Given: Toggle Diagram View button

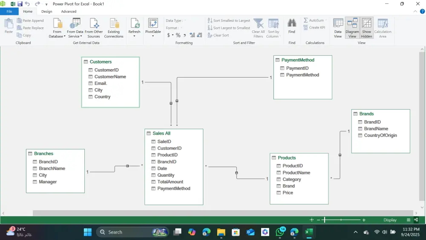Looking at the screenshot, I should tap(352, 28).
